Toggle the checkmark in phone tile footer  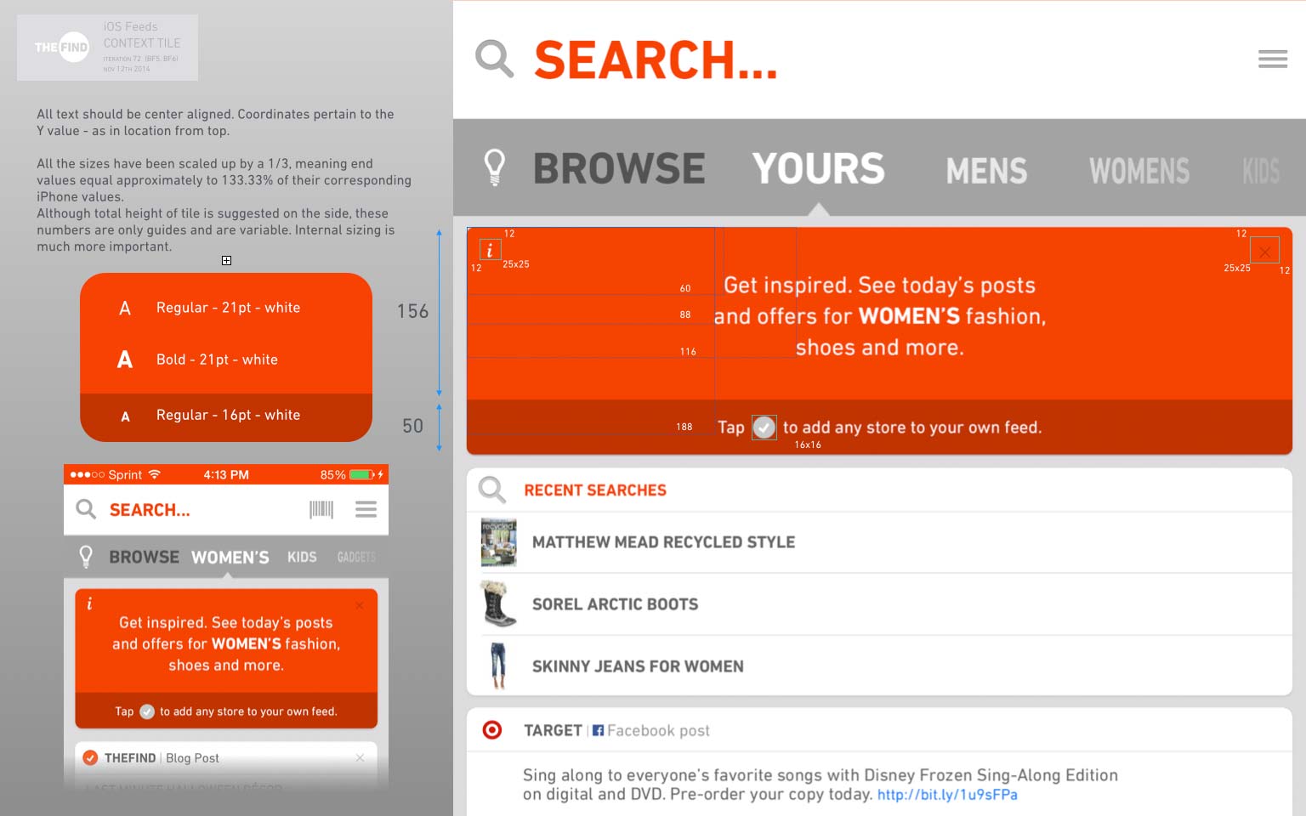[147, 711]
